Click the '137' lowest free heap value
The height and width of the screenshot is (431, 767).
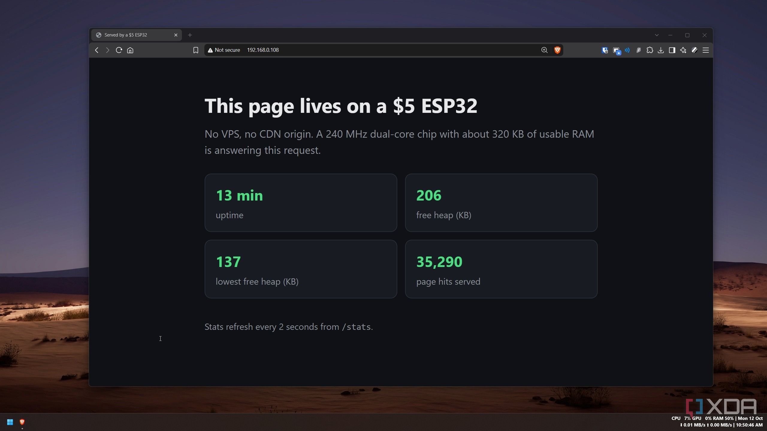[x=228, y=262]
